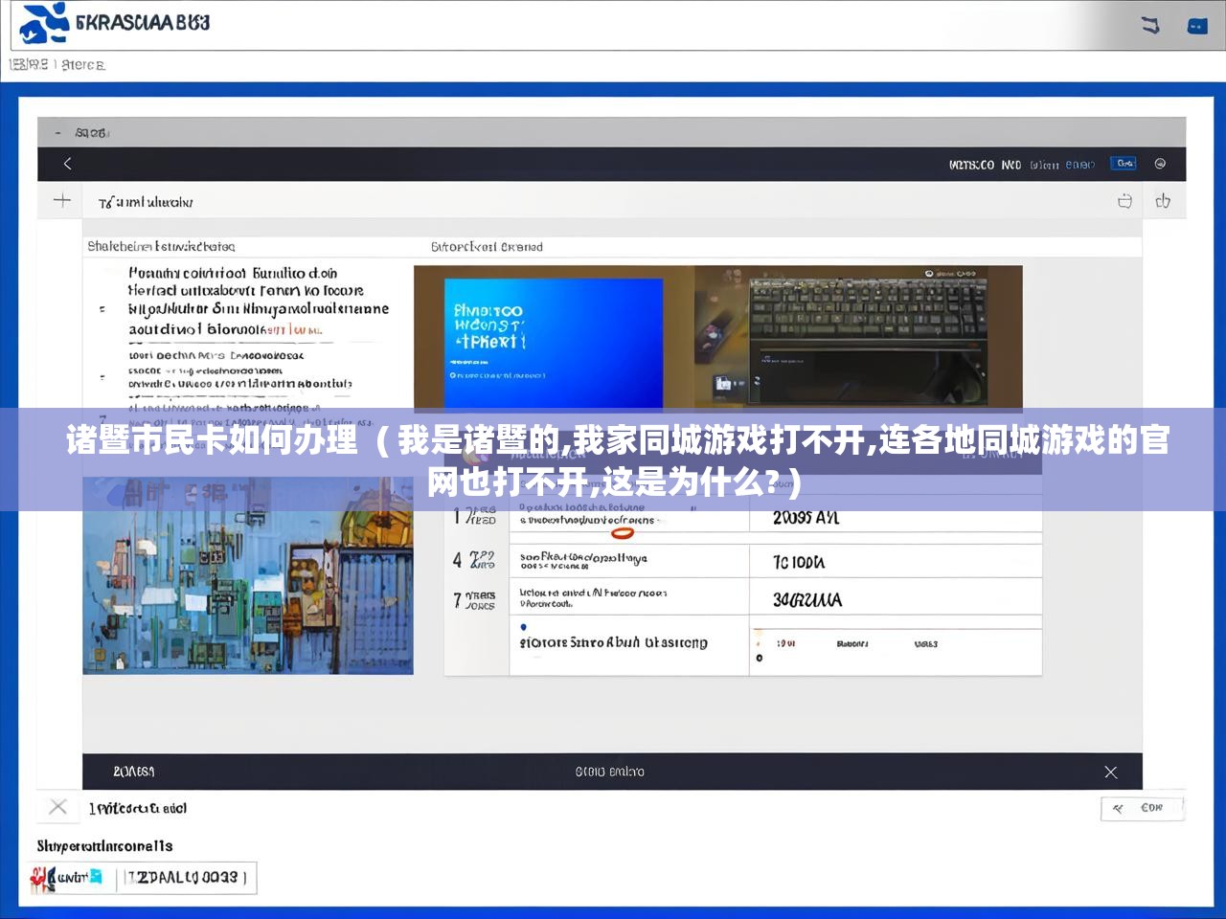
Task: Select the orange radio indicator in the first table row
Action: click(x=621, y=532)
